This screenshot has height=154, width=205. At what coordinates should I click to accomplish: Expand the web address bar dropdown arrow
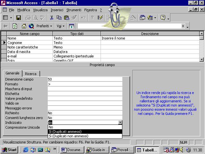tap(183, 26)
